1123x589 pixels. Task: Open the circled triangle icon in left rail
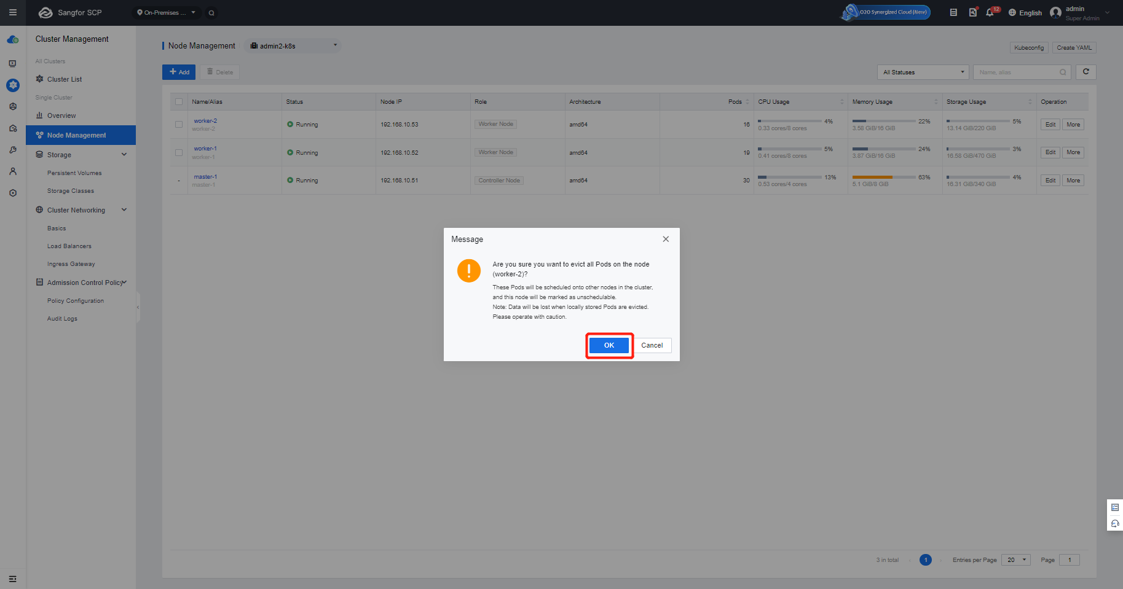point(13,106)
